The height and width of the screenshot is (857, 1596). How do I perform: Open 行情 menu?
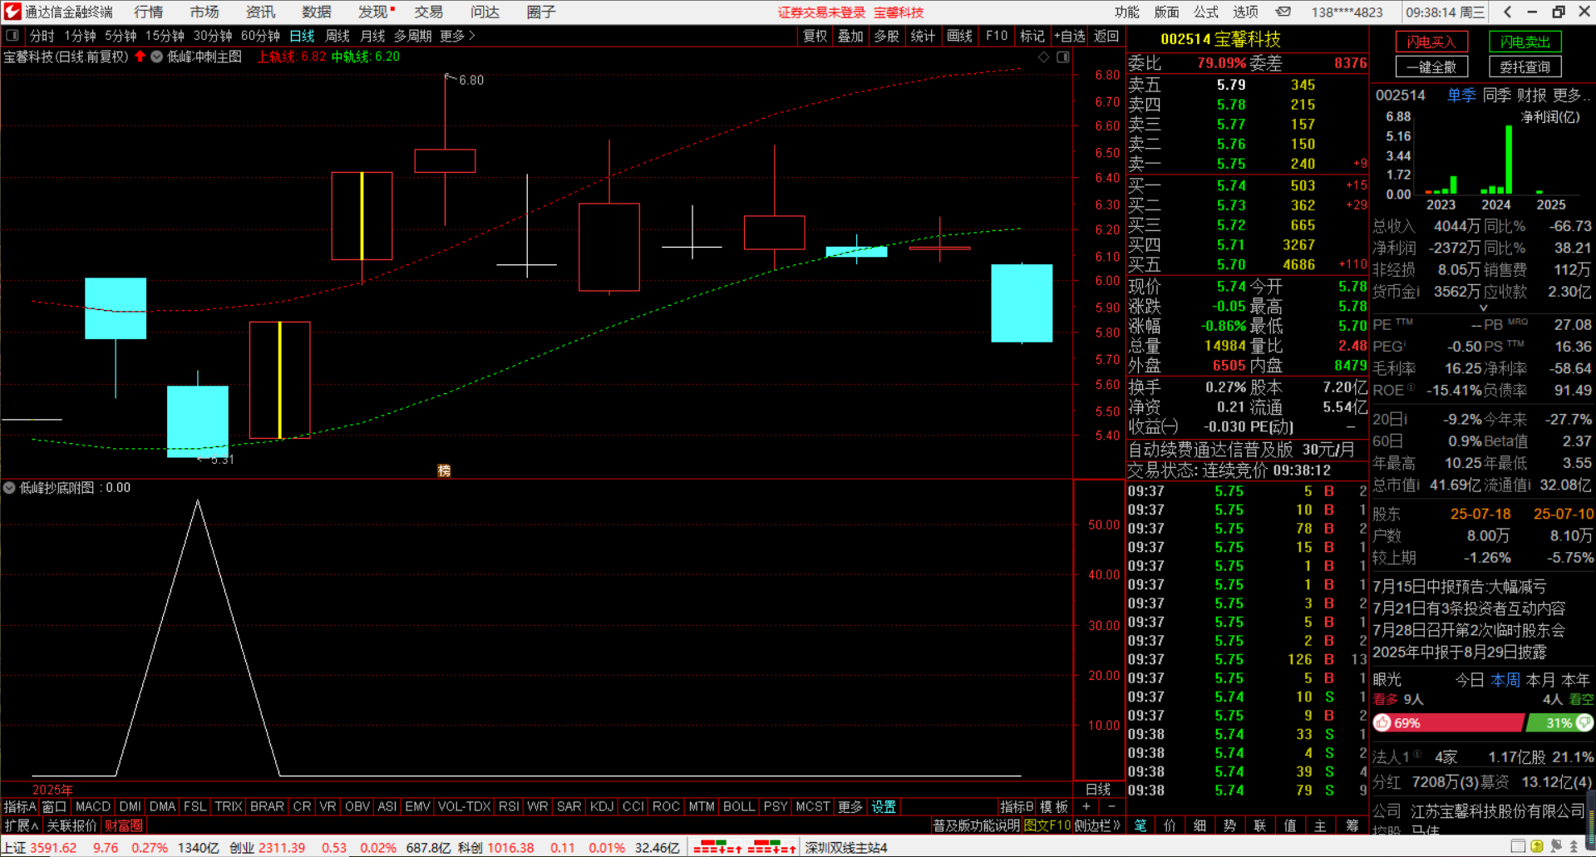coord(149,12)
